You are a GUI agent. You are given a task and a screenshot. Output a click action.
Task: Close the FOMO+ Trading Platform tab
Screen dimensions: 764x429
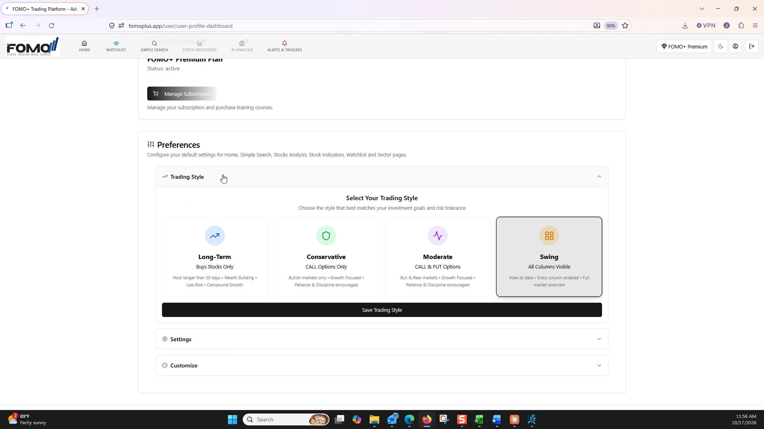83,9
